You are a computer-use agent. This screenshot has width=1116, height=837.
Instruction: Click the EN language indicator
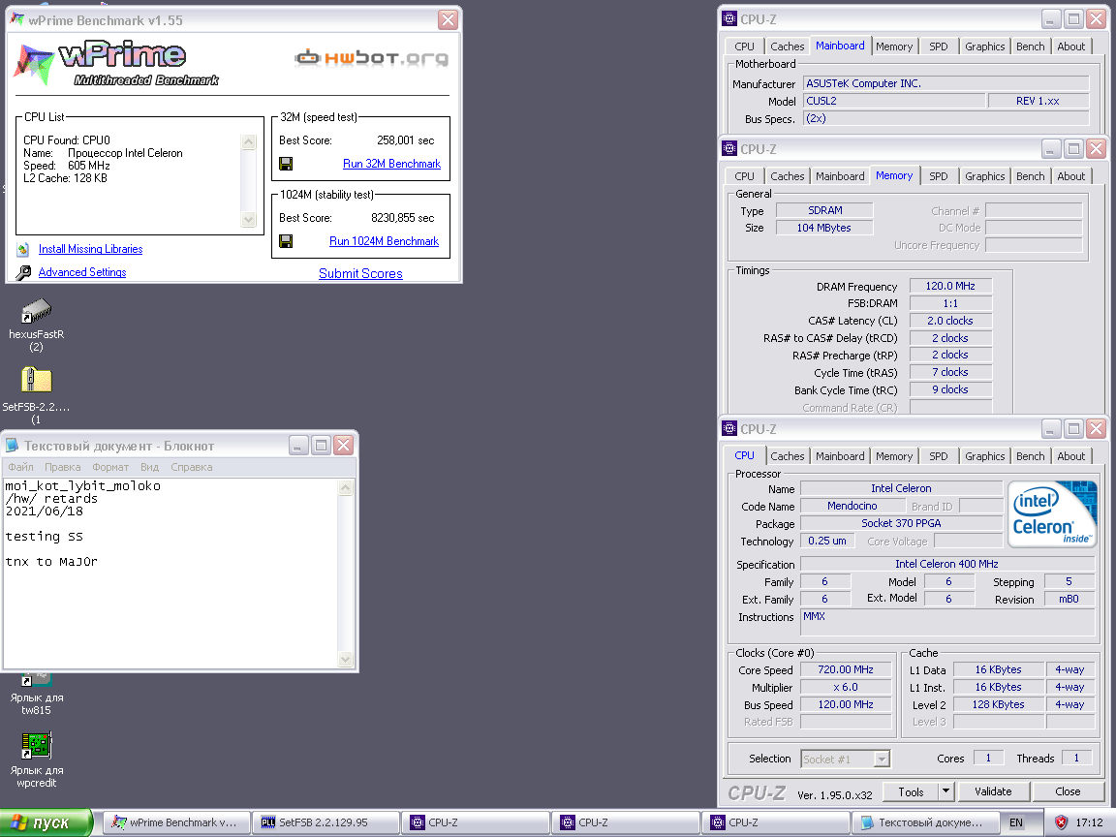coord(1015,822)
